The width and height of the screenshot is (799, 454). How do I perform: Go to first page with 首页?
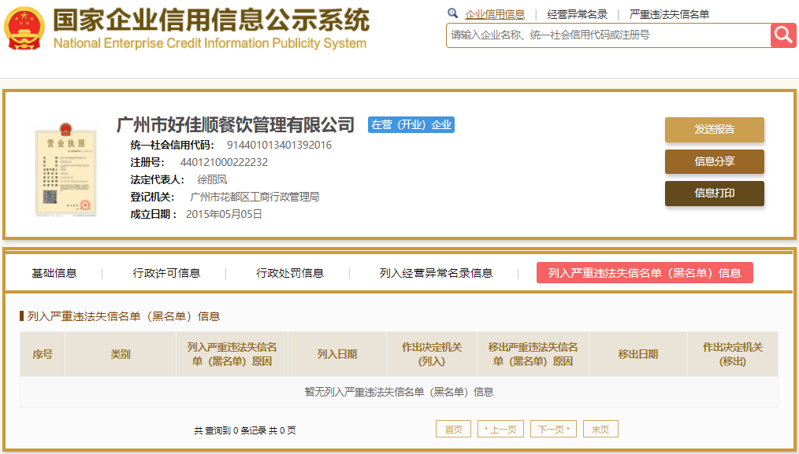pyautogui.click(x=454, y=429)
